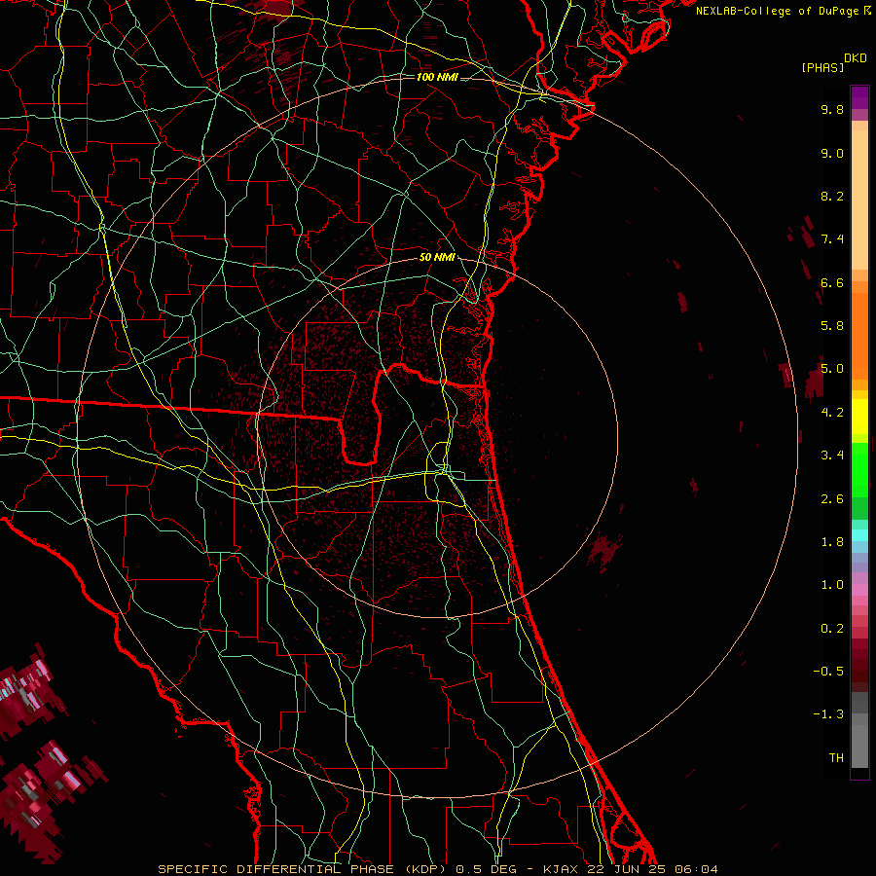Pick the pale peach segment of the color bar
Image resolution: width=876 pixels, height=876 pixels.
(859, 200)
